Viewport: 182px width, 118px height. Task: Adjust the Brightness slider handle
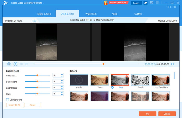pos(37,88)
